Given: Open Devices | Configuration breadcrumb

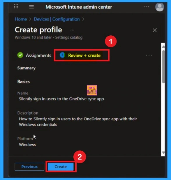Looking at the screenshot, I should pyautogui.click(x=57, y=19).
